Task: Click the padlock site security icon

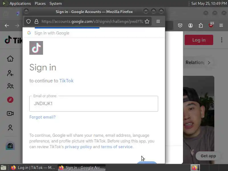Action: (x=36, y=21)
